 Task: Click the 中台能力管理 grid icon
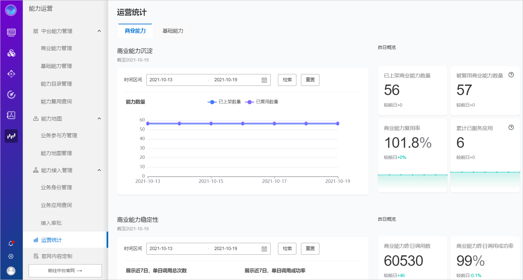point(36,31)
